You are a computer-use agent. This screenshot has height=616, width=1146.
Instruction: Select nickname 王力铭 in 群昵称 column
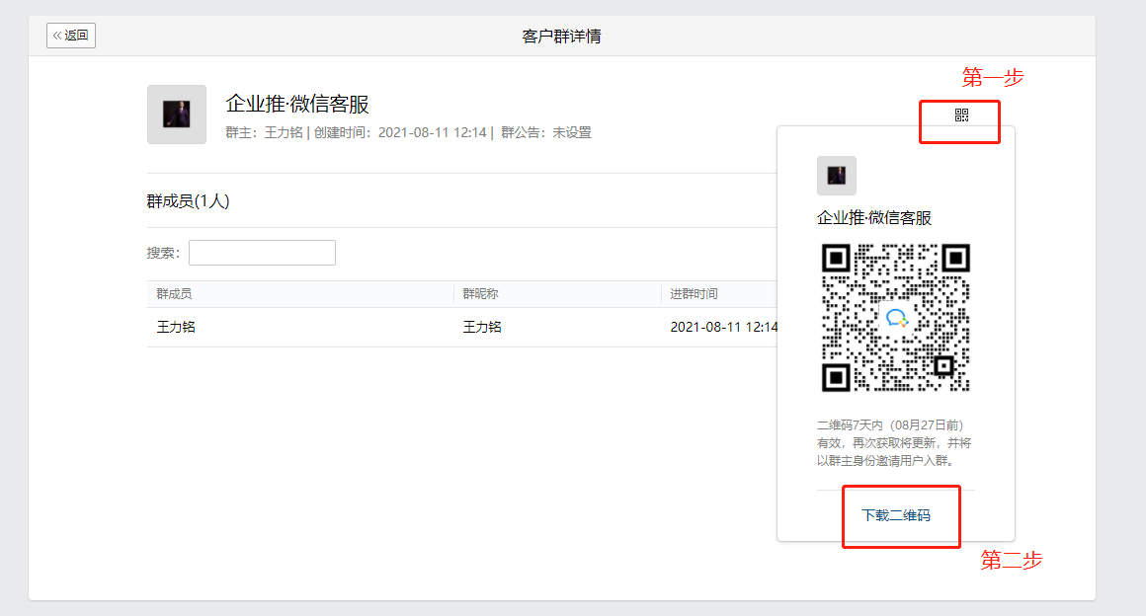(x=482, y=327)
